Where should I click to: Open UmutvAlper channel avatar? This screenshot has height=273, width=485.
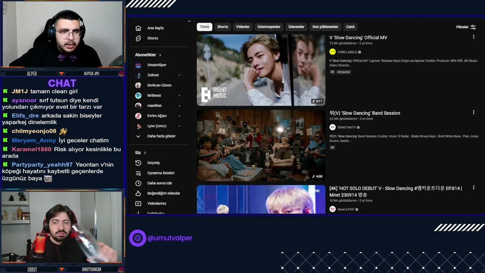pyautogui.click(x=138, y=65)
